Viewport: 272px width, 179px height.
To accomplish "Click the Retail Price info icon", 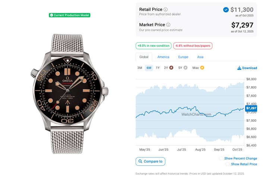I will [166, 9].
